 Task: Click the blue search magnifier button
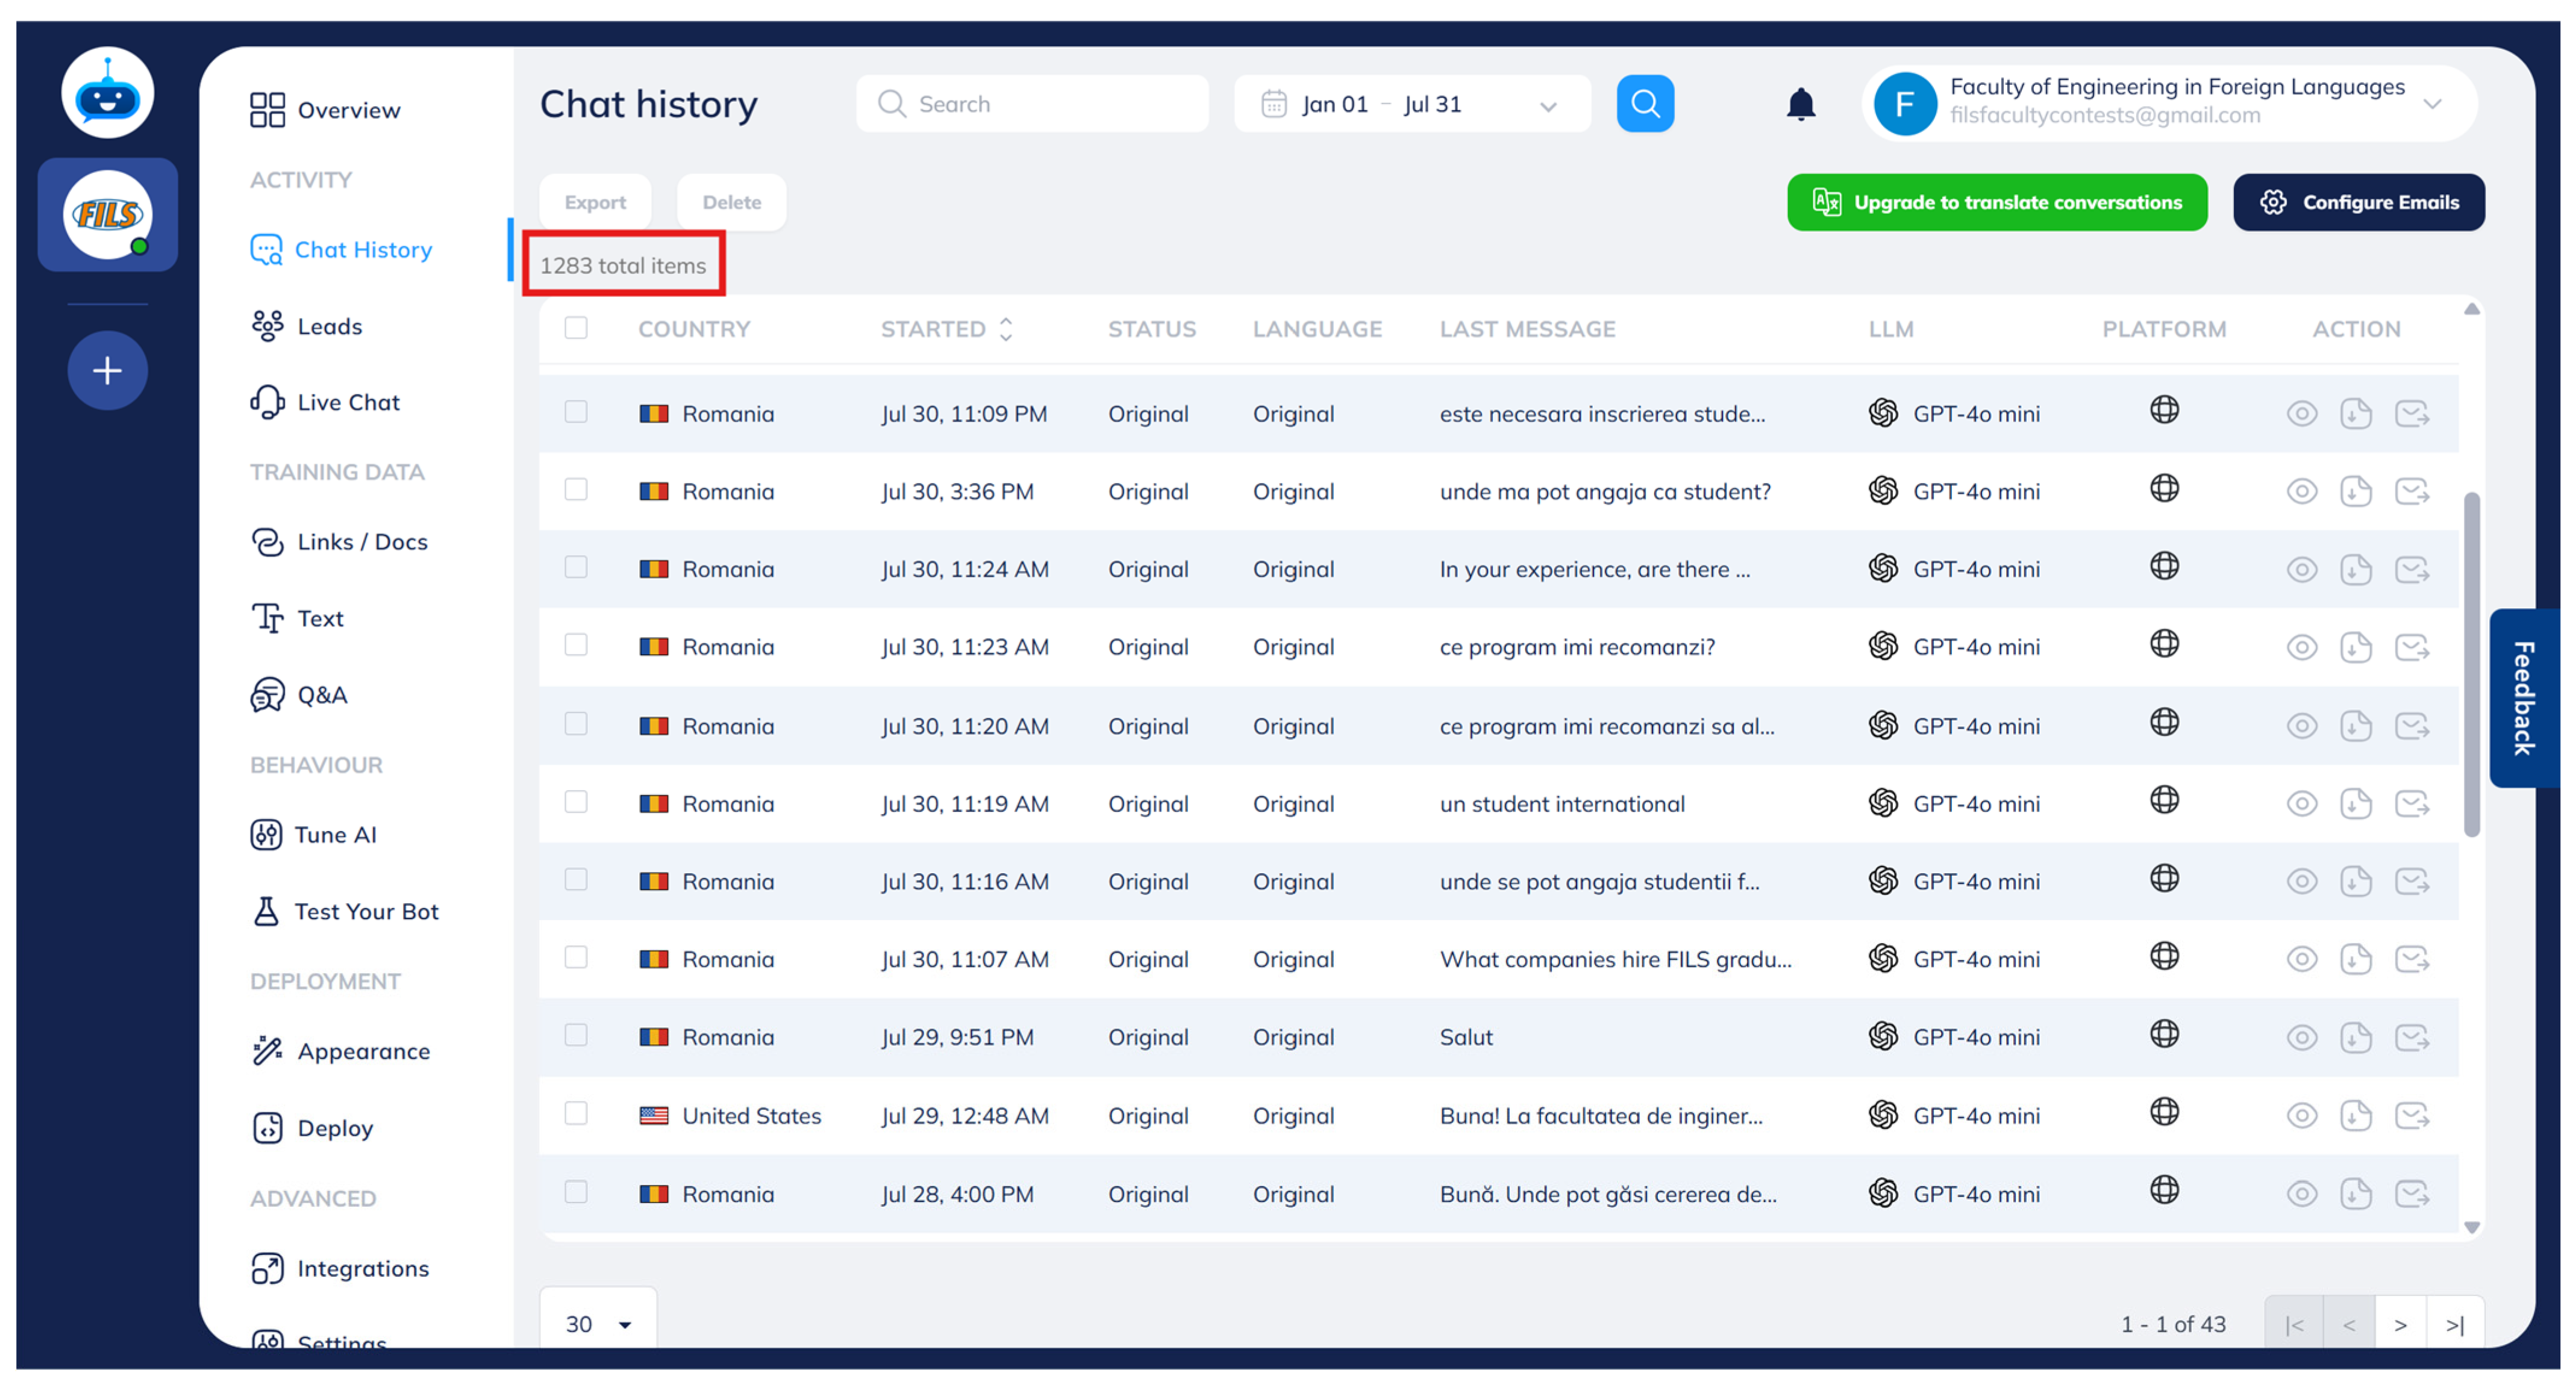[1644, 104]
